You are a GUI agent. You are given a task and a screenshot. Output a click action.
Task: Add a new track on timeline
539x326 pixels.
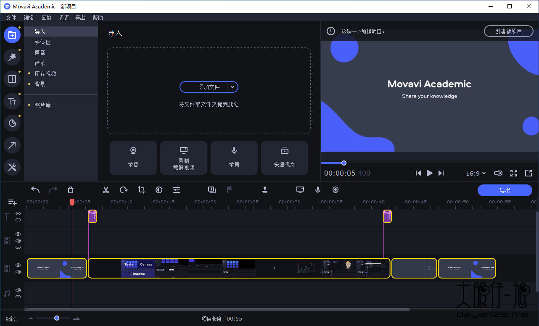click(13, 202)
